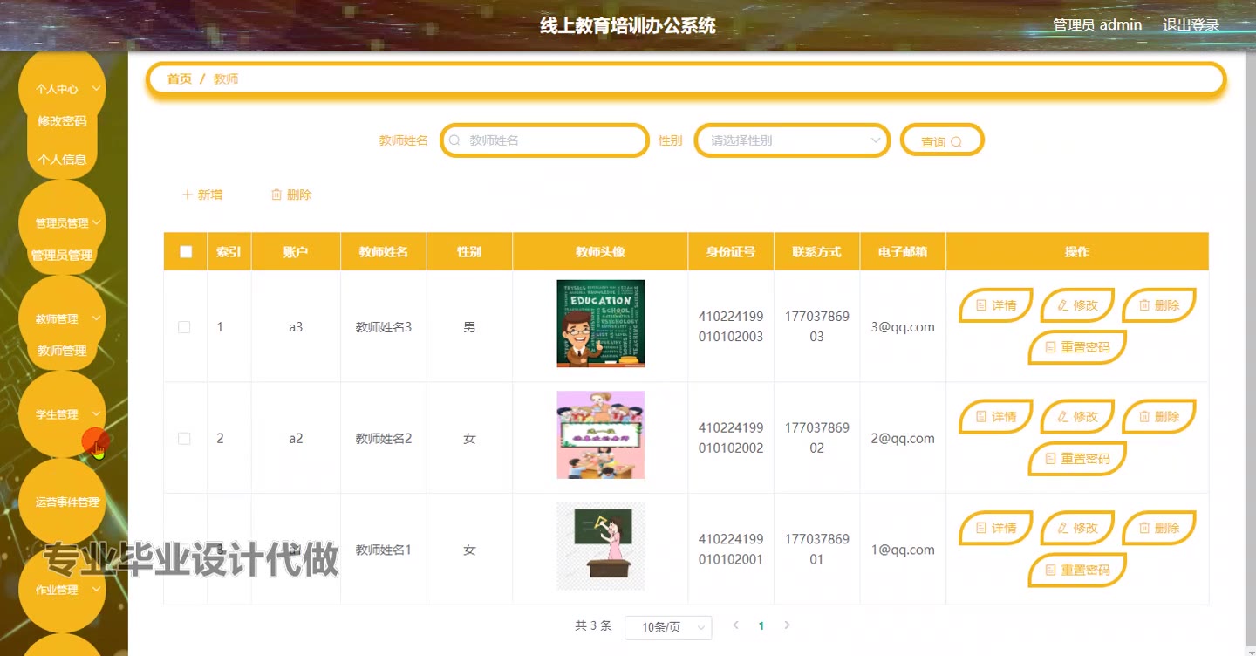Click the phone number 17703786901
The height and width of the screenshot is (656, 1256).
coord(816,549)
